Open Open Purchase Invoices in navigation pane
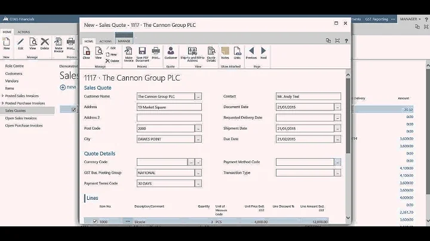The width and height of the screenshot is (430, 241). pyautogui.click(x=24, y=125)
